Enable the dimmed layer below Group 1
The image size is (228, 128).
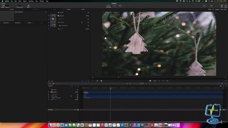tap(49, 19)
